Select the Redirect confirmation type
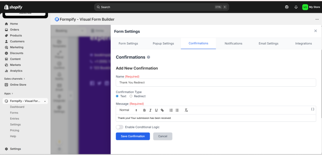Image resolution: width=322 pixels, height=155 pixels. 131,96
